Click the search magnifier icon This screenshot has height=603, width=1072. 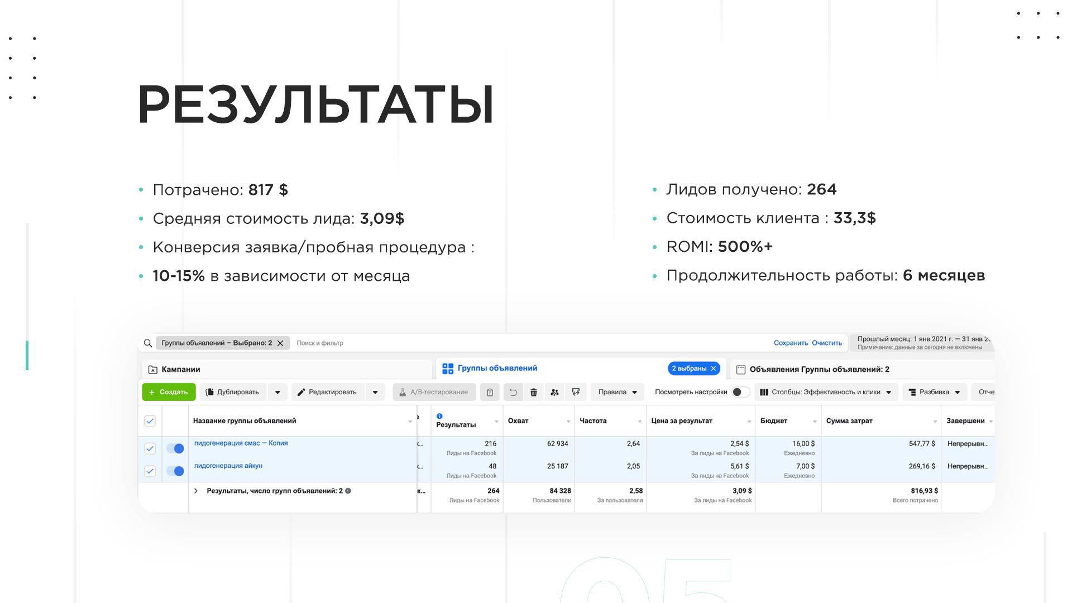(147, 343)
